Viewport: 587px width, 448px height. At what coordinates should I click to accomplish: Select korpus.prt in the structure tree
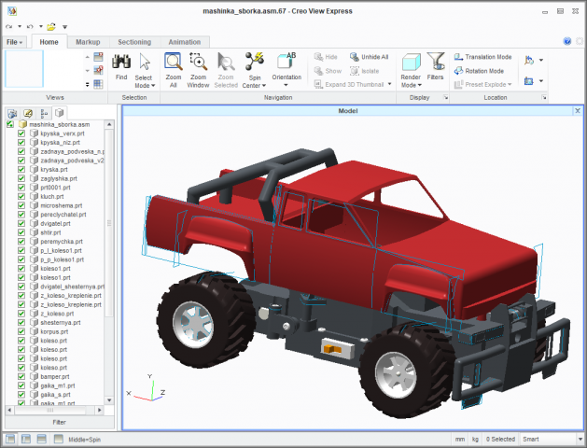pyautogui.click(x=54, y=331)
